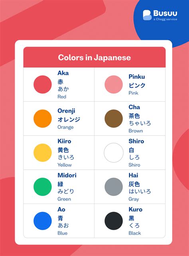Click the black Kuro color circle

click(114, 221)
